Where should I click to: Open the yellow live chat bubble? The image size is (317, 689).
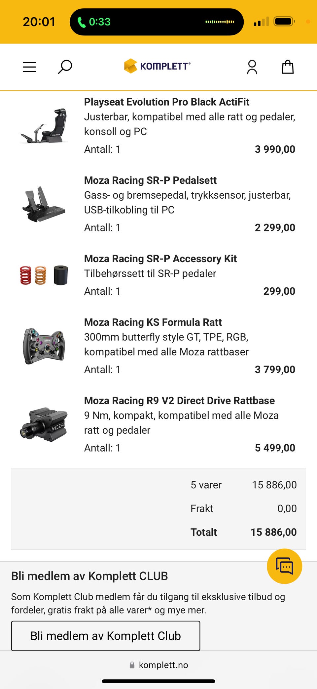point(284,566)
